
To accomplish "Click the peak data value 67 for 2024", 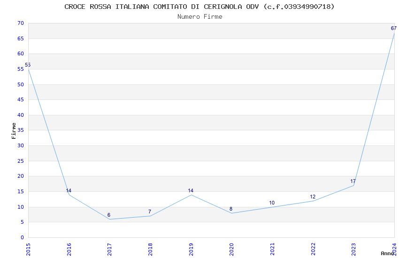I will point(394,28).
